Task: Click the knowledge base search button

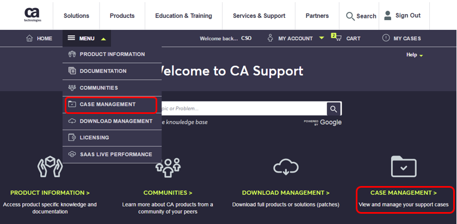Action: tap(334, 109)
